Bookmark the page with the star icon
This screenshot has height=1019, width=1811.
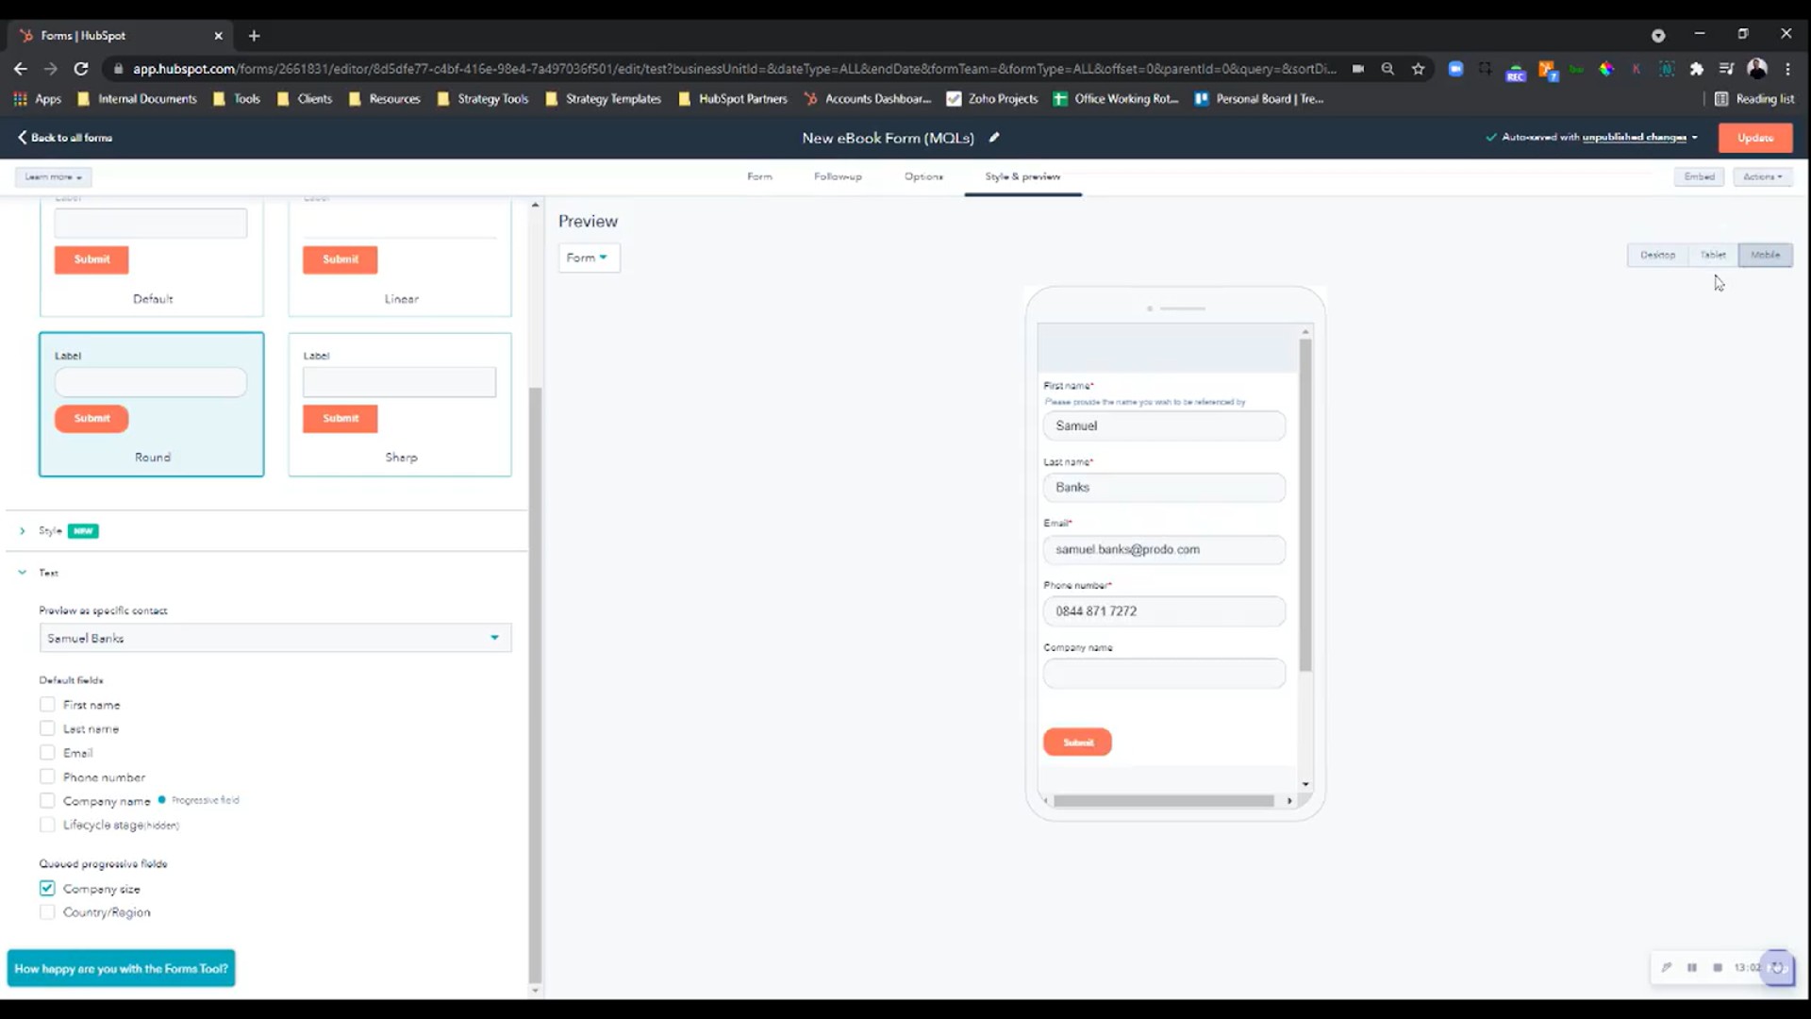[x=1419, y=69]
